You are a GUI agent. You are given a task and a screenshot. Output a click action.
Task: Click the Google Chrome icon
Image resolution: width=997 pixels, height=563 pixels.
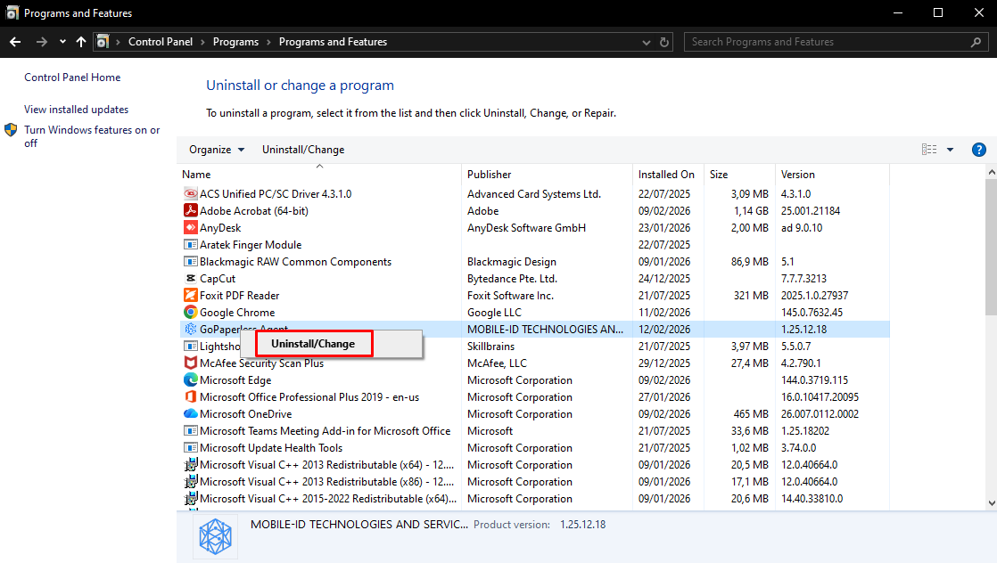[x=190, y=312]
